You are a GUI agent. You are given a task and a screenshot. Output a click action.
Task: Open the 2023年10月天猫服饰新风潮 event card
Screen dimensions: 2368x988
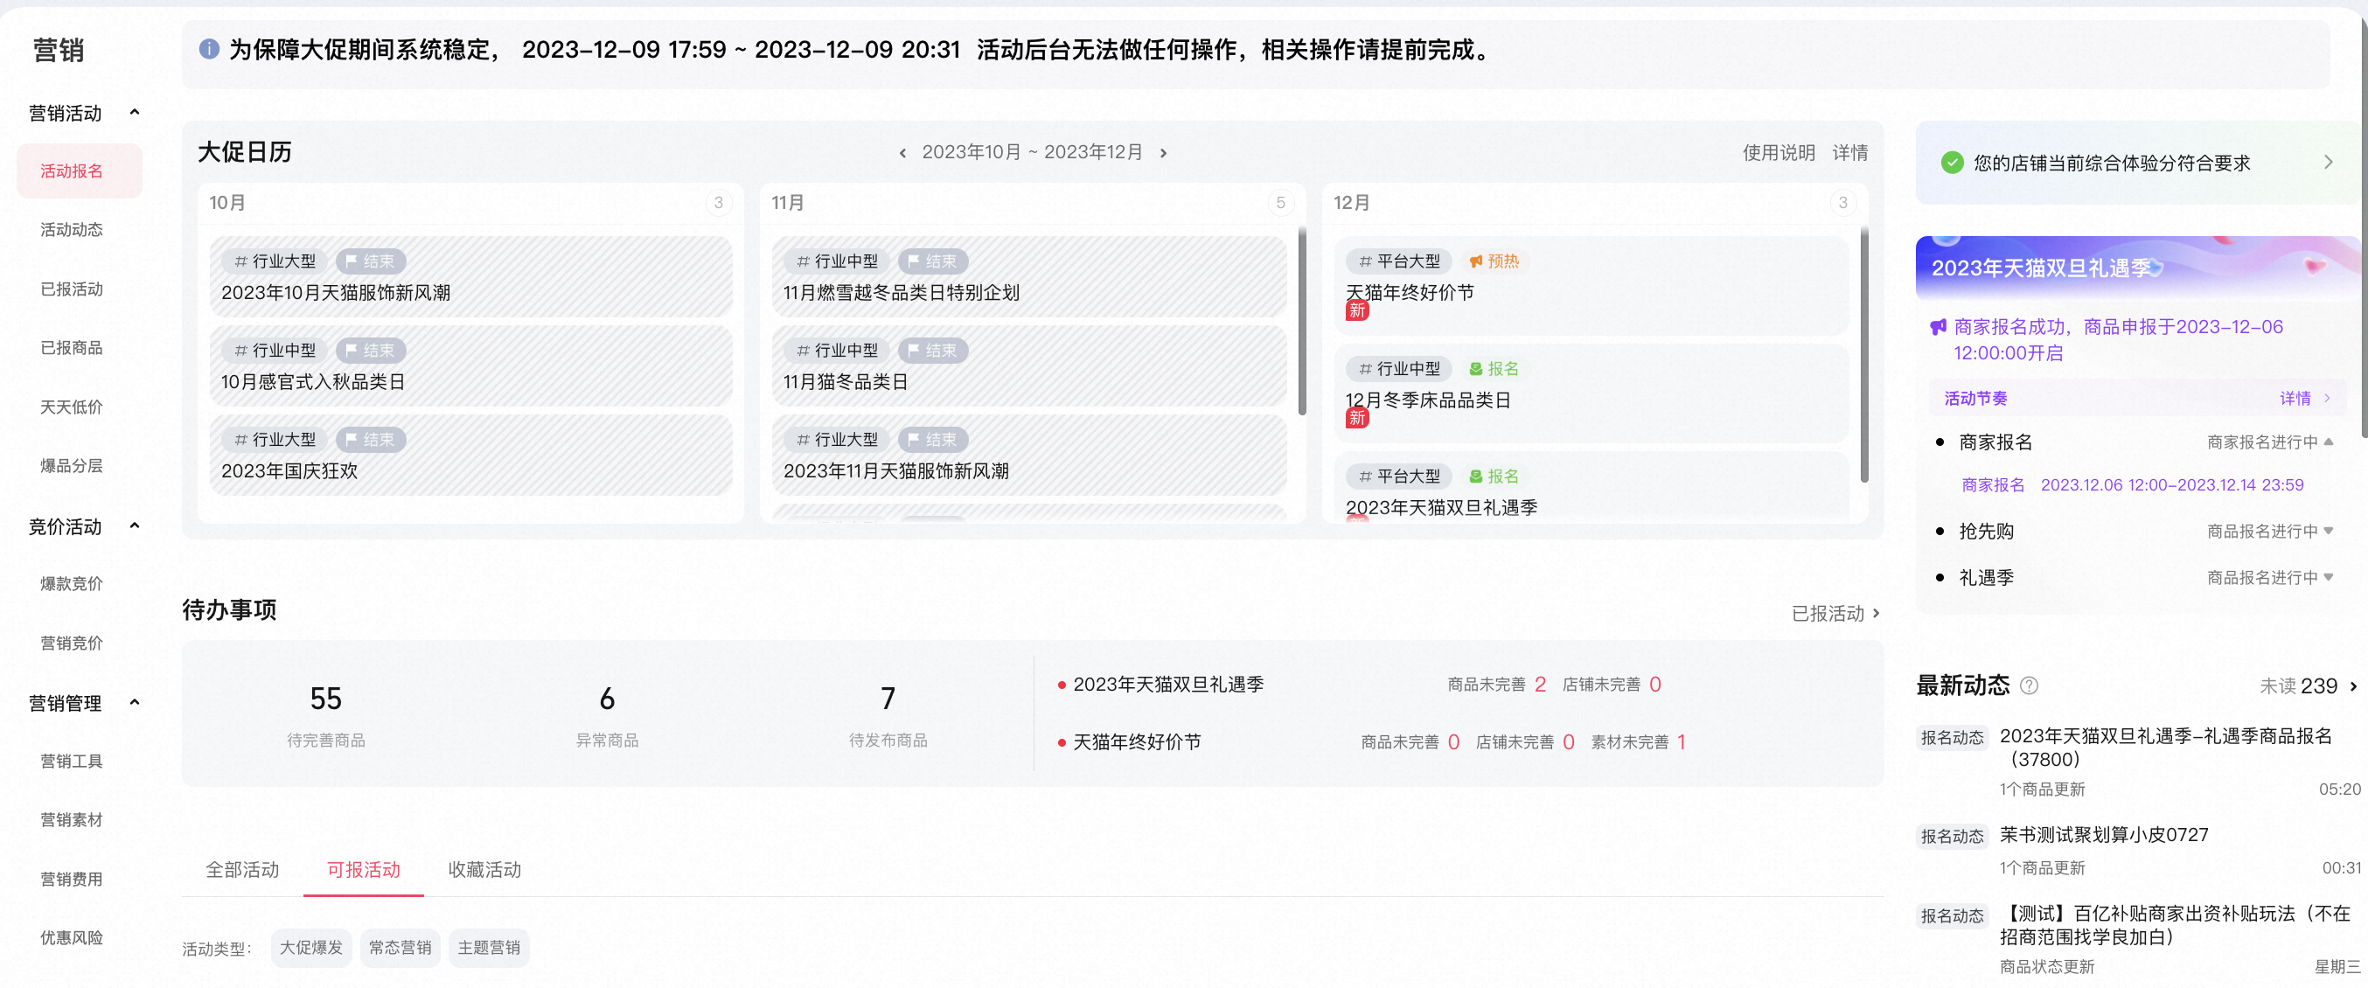[x=470, y=276]
